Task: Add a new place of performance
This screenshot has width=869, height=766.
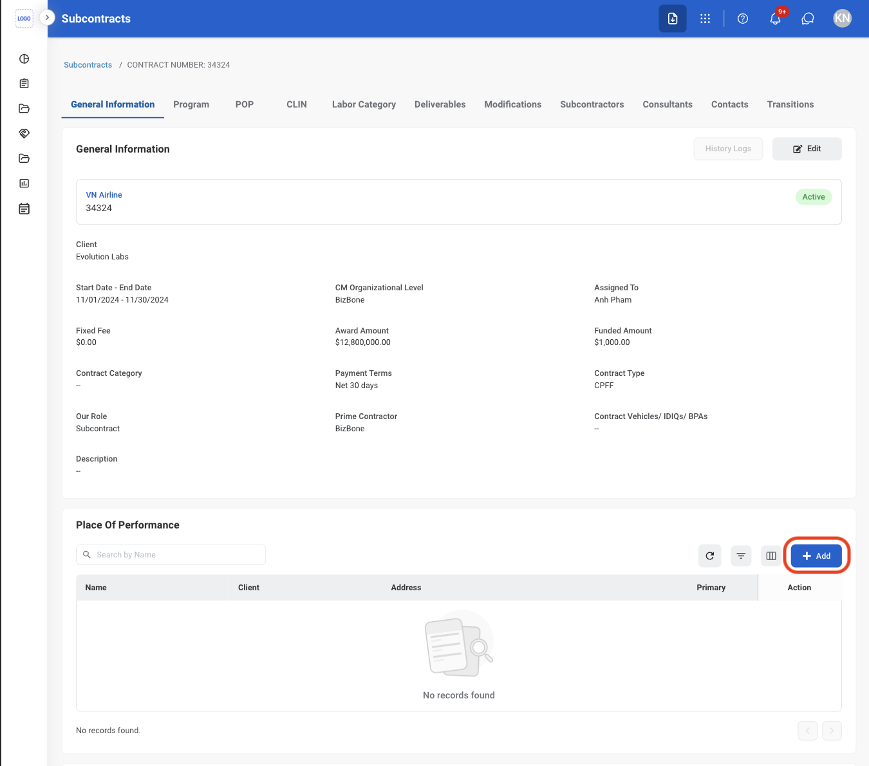Action: 816,556
